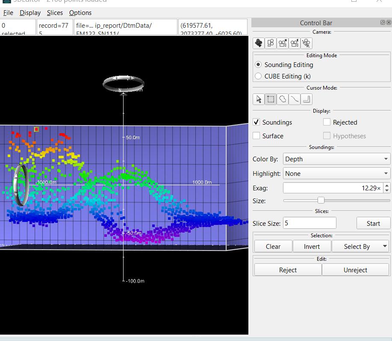Enable the Surface display checkbox
392x341 pixels.
pos(256,136)
